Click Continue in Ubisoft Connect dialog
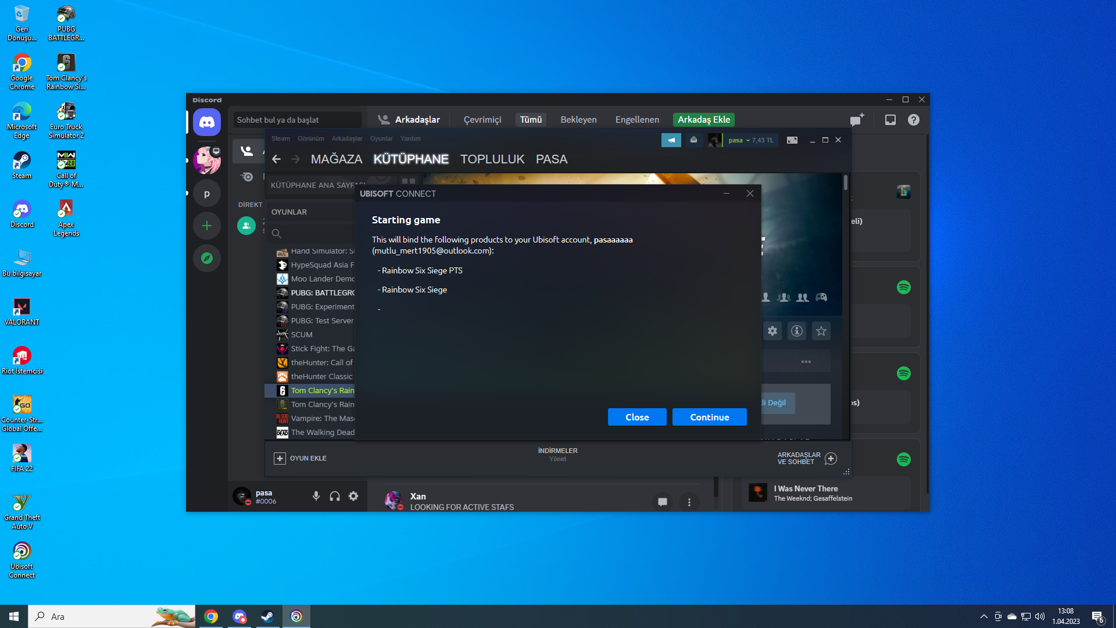The width and height of the screenshot is (1116, 628). 709,417
